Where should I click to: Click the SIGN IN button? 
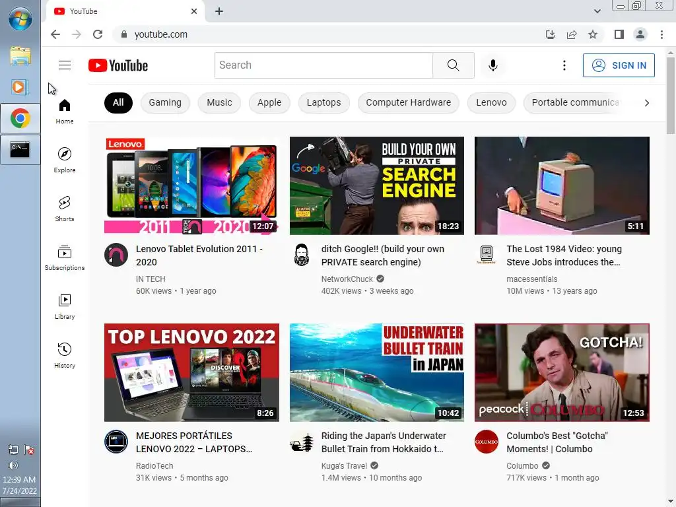tap(619, 65)
